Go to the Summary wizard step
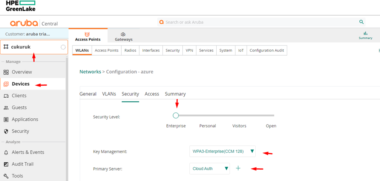 pos(175,94)
